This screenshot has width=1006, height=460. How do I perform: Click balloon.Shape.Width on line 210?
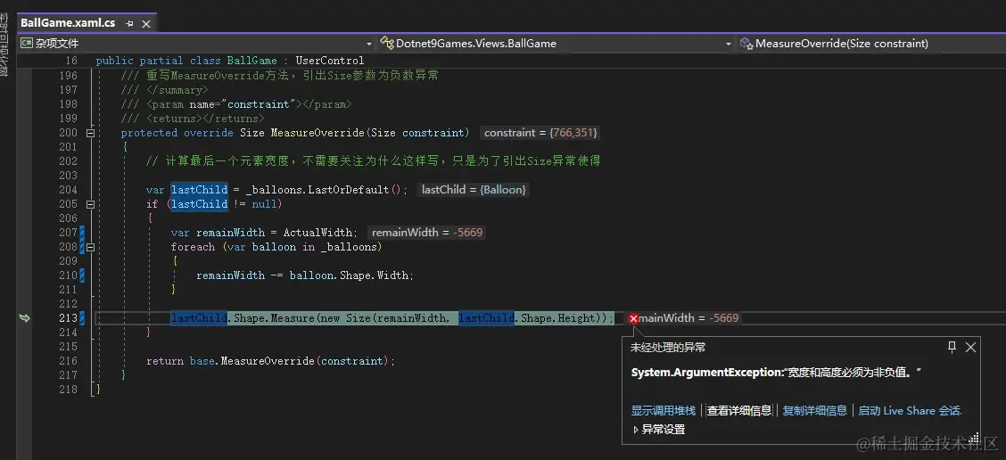pyautogui.click(x=349, y=275)
